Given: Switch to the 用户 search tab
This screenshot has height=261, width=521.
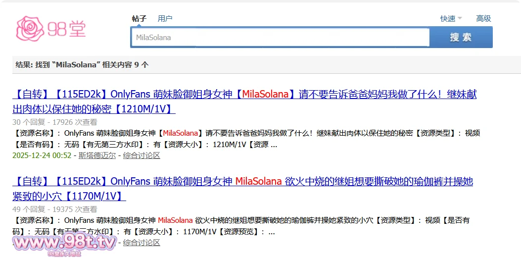Looking at the screenshot, I should (165, 19).
